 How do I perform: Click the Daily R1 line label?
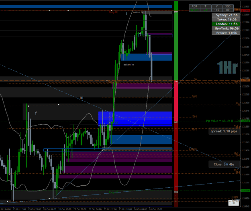(114, 12)
